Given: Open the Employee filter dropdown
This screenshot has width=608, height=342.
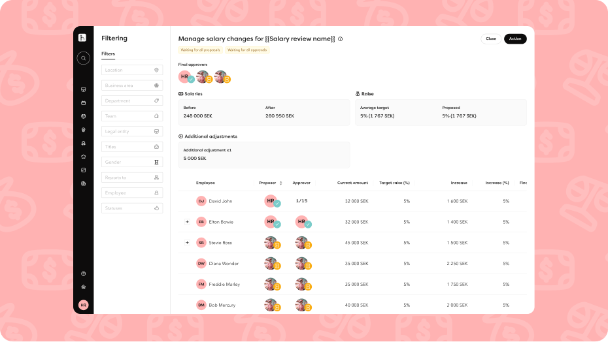Looking at the screenshot, I should [x=132, y=193].
